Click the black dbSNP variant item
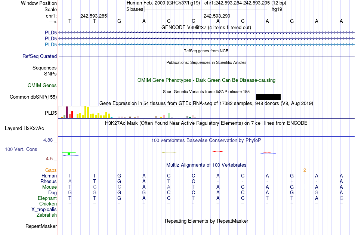 [x=268, y=97]
